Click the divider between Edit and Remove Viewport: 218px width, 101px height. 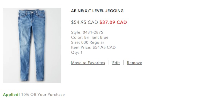pyautogui.click(x=123, y=62)
